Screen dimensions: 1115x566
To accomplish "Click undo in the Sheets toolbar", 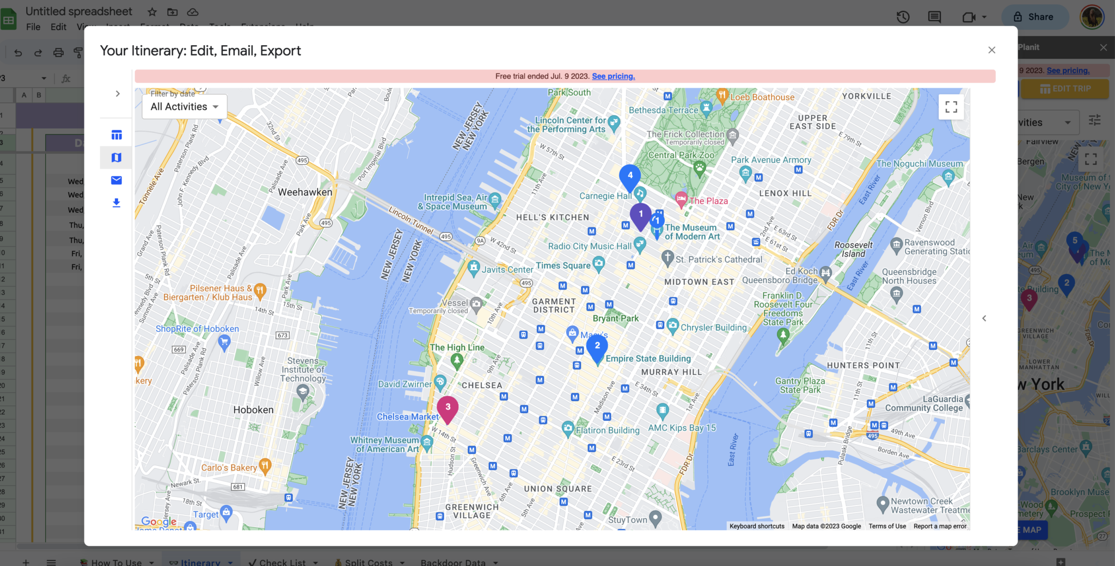I will [18, 53].
